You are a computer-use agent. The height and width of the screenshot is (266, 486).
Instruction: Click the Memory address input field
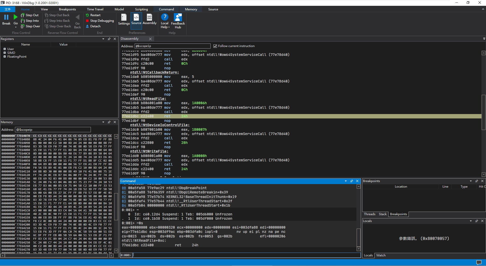[53, 130]
